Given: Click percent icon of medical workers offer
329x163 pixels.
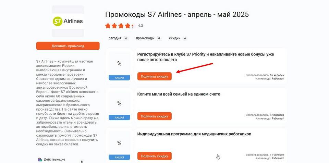Looking at the screenshot, I should [x=119, y=143].
